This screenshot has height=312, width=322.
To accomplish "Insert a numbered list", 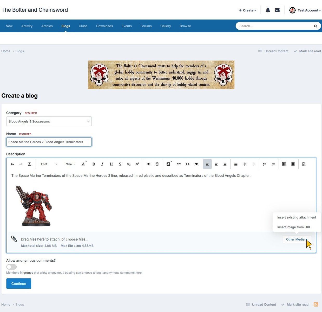I will tap(273, 164).
